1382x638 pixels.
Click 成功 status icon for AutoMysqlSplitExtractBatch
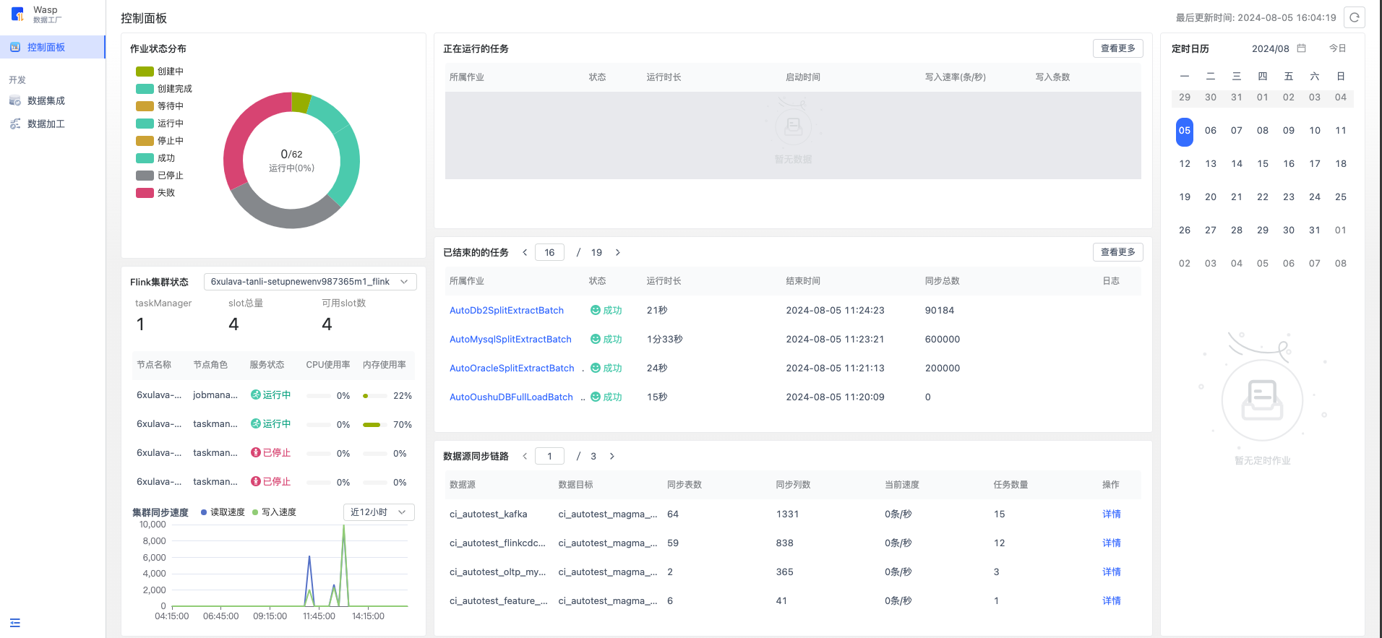[x=596, y=339]
